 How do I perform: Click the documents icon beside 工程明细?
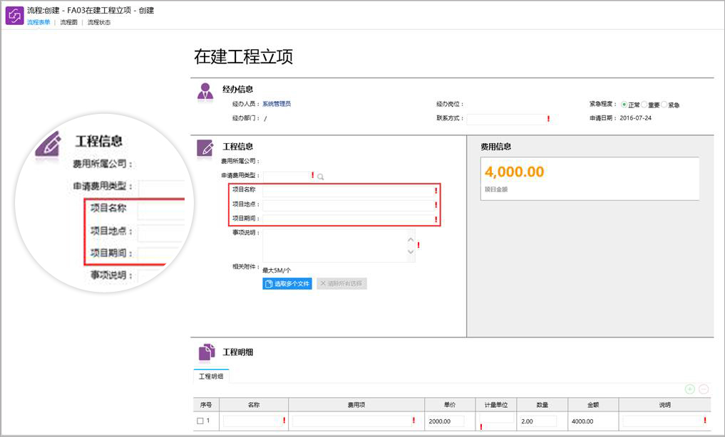pos(206,352)
